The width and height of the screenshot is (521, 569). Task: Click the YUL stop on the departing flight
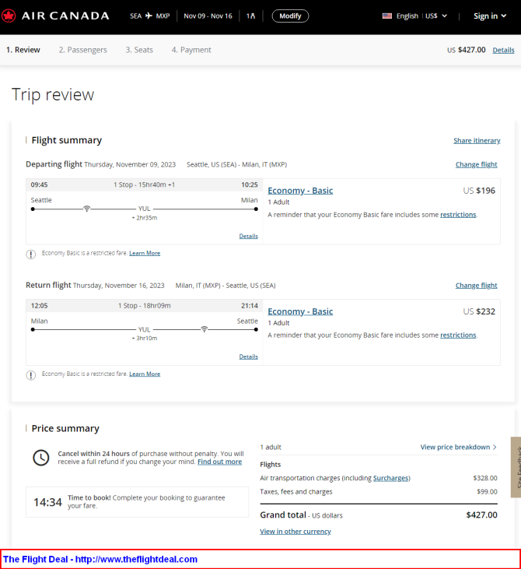pyautogui.click(x=145, y=209)
